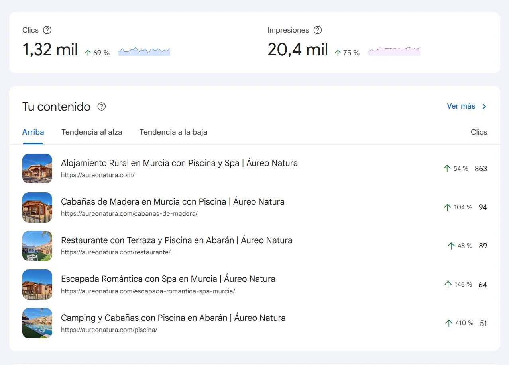Click the Ver más link
Image resolution: width=509 pixels, height=365 pixels.
[x=461, y=106]
